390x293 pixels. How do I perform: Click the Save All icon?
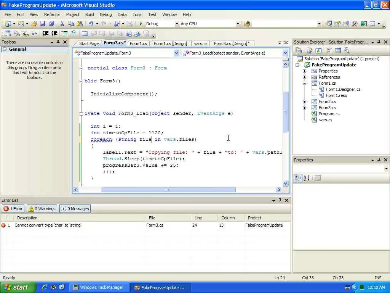coord(51,24)
